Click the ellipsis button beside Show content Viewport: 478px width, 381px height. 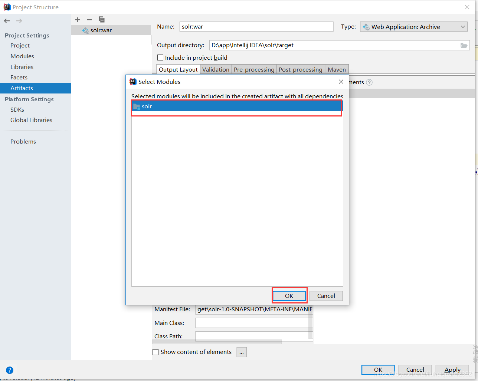[241, 352]
